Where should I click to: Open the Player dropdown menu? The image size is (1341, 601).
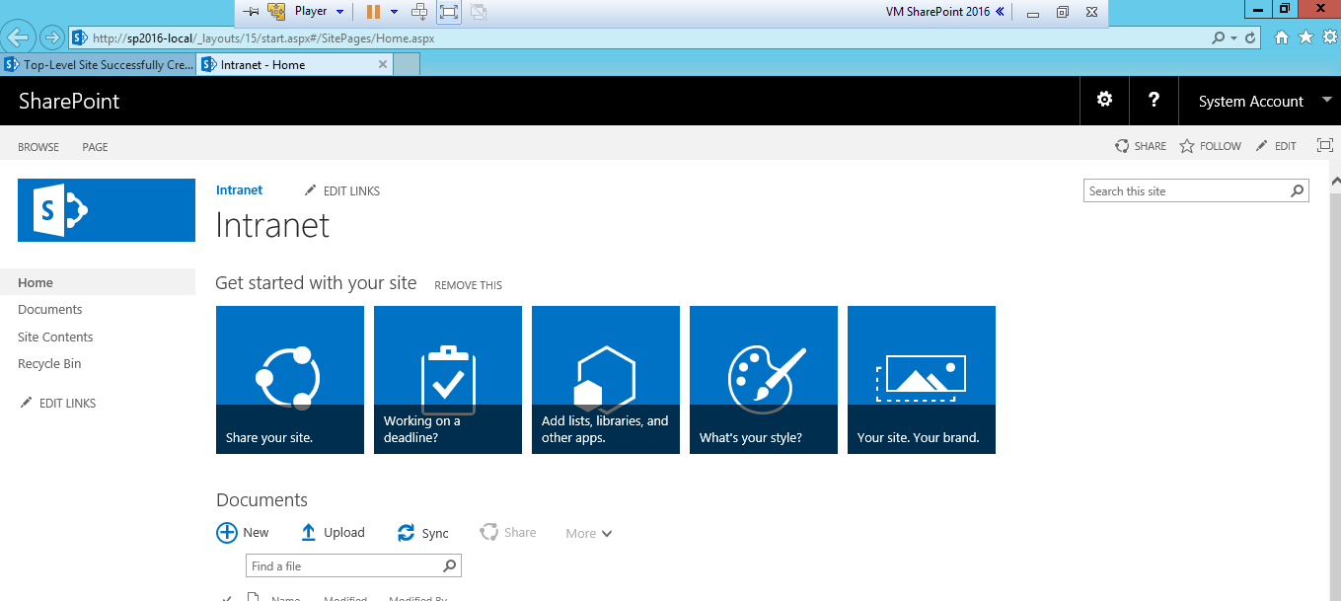tap(320, 12)
